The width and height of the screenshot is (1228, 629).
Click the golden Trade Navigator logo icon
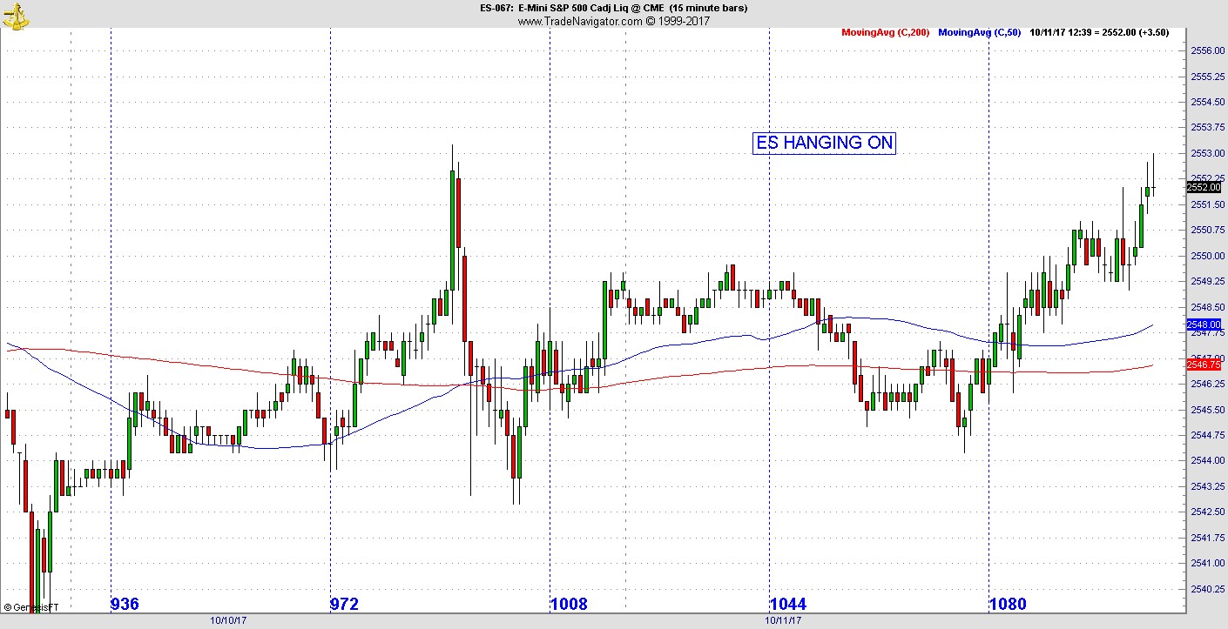click(x=15, y=15)
